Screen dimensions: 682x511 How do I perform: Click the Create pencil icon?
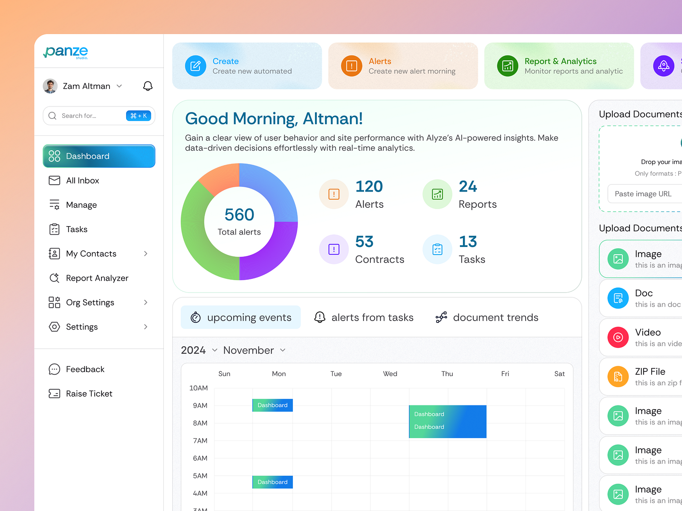[x=196, y=66]
